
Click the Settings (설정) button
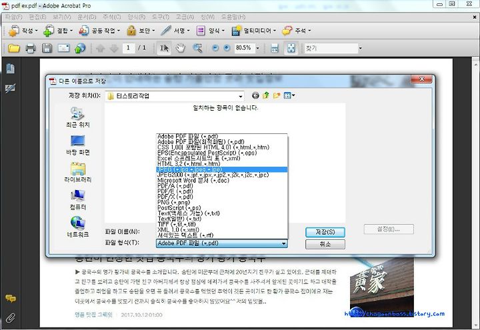point(389,229)
